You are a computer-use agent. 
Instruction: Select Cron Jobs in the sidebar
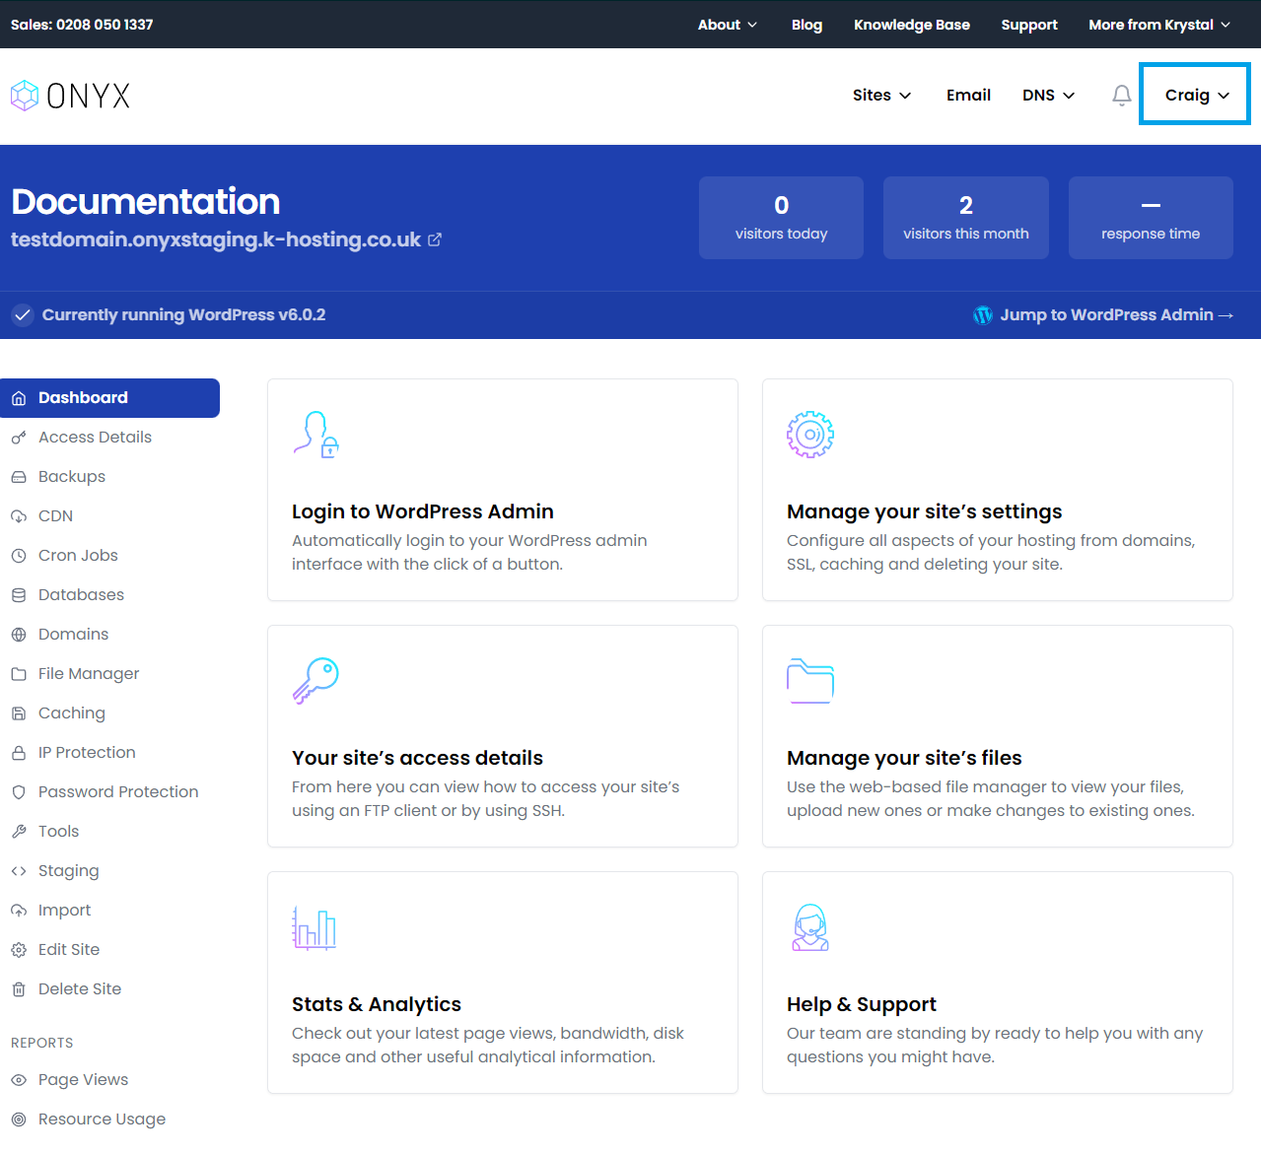pyautogui.click(x=78, y=556)
